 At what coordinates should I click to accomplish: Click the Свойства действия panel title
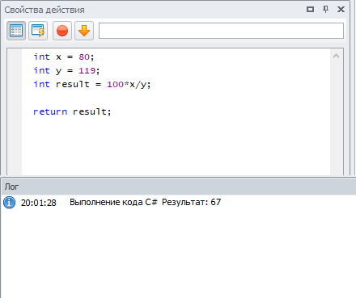pyautogui.click(x=44, y=10)
